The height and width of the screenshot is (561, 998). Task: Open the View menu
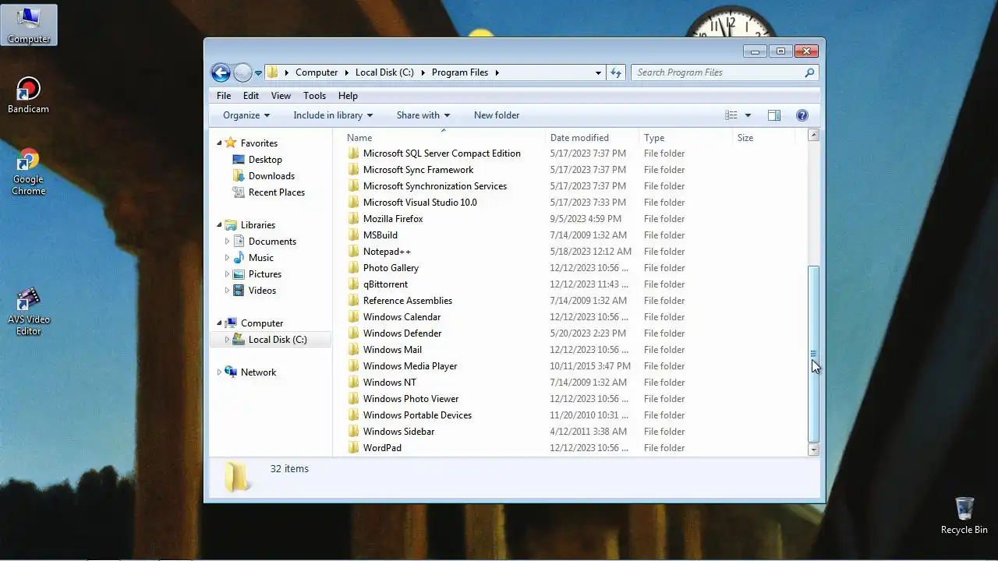coord(281,96)
